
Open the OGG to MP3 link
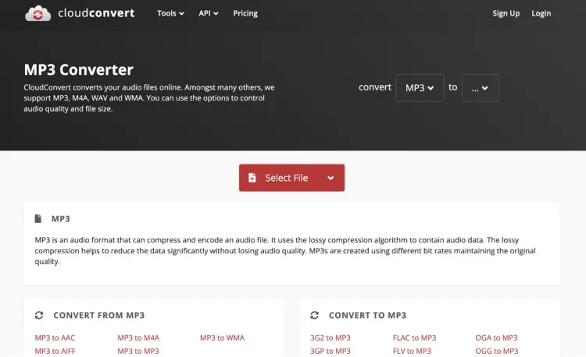[x=497, y=351]
